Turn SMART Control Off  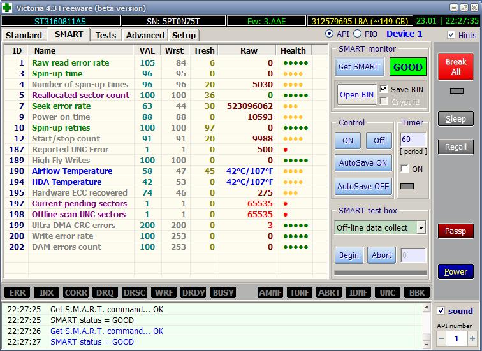click(x=379, y=141)
